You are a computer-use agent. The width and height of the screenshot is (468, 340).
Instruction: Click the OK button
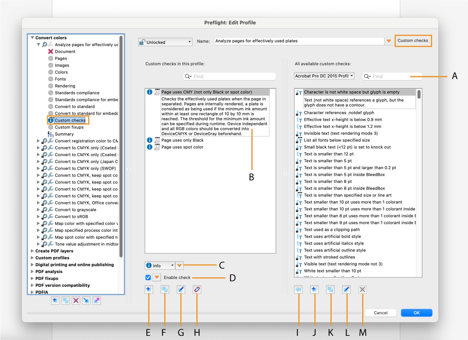[416, 312]
